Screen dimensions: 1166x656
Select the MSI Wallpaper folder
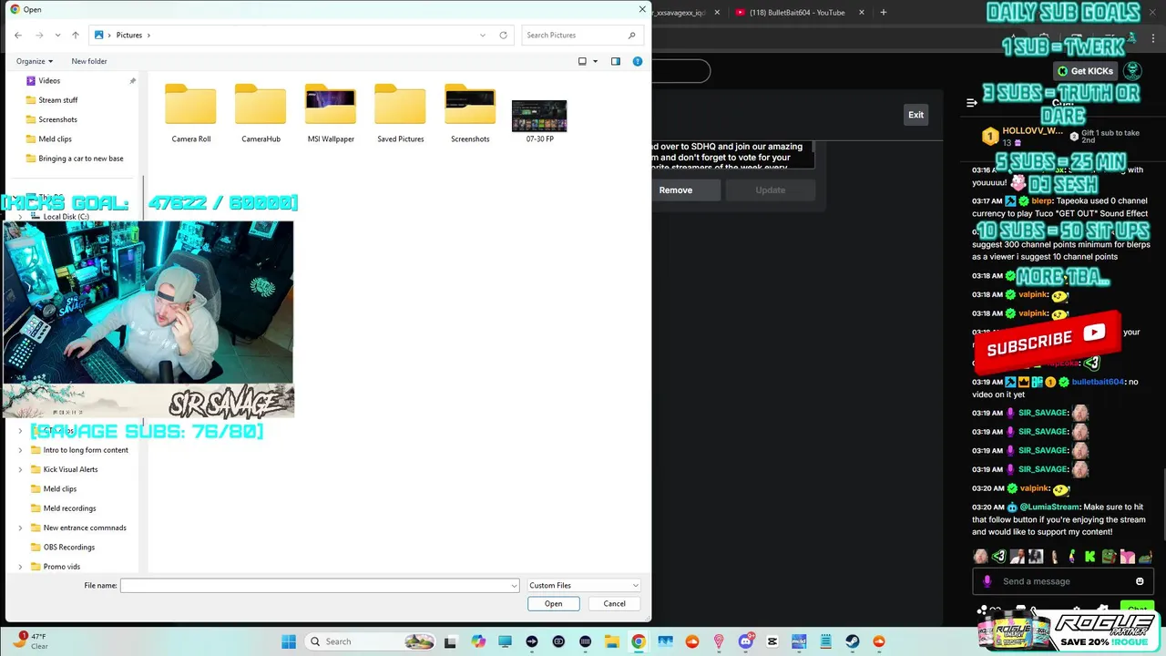(x=331, y=113)
